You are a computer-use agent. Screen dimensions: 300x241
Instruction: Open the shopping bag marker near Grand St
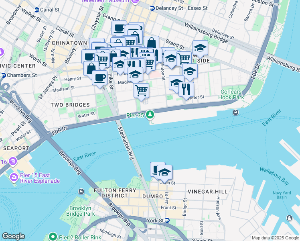(151, 43)
